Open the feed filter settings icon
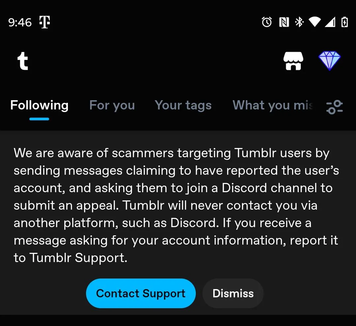 tap(335, 106)
